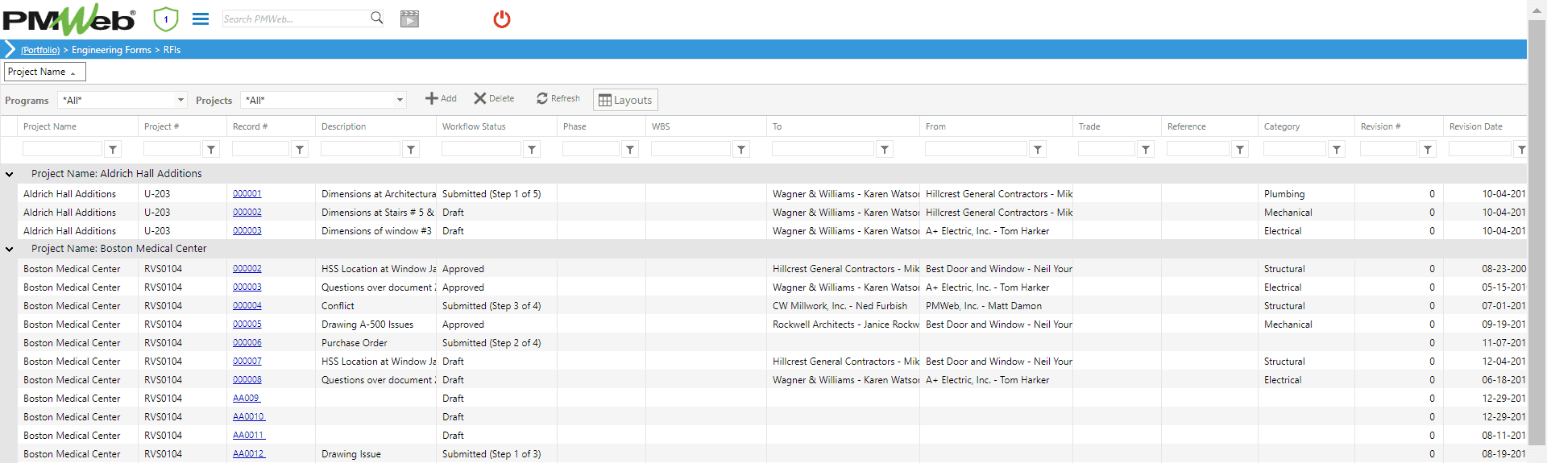Open filter icon for Project # column
Screen dimensions: 1547x463
pyautogui.click(x=211, y=149)
